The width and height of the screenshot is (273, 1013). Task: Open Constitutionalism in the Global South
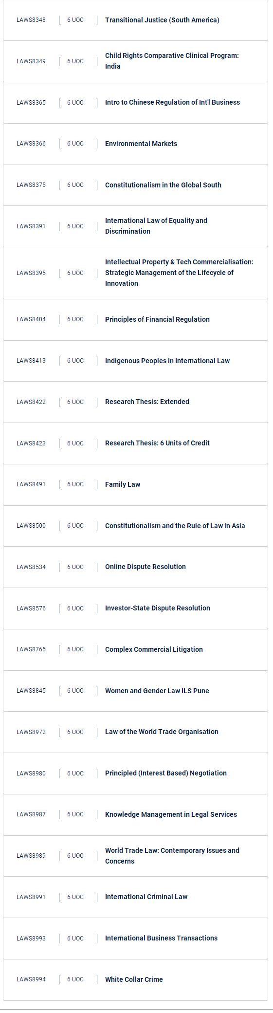(135, 185)
